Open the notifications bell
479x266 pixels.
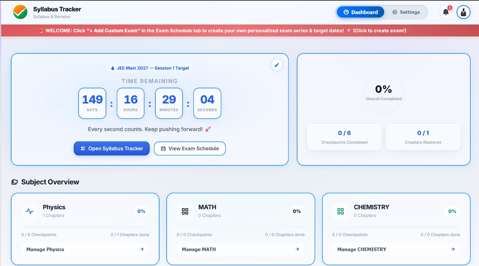[x=445, y=12]
